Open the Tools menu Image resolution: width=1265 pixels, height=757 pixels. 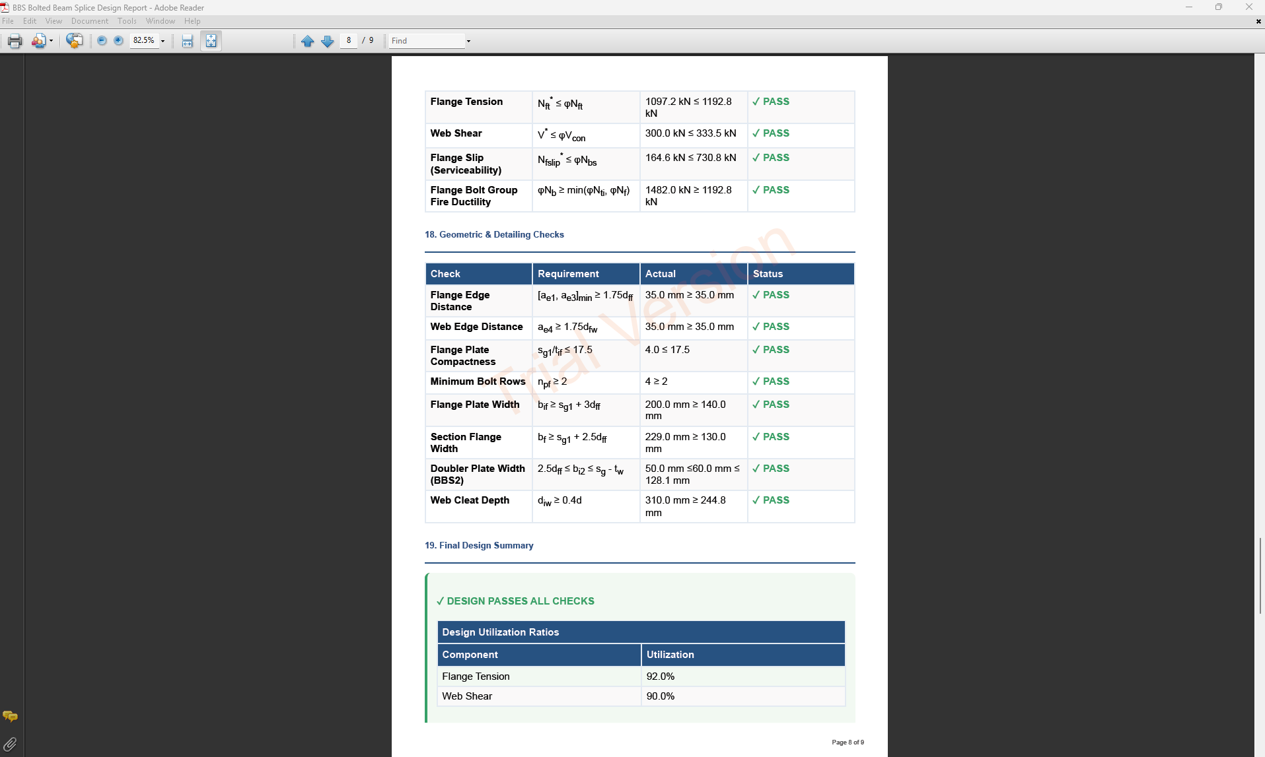(x=127, y=20)
